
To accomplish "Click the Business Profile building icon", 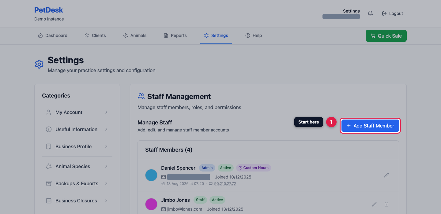I will click(x=49, y=146).
